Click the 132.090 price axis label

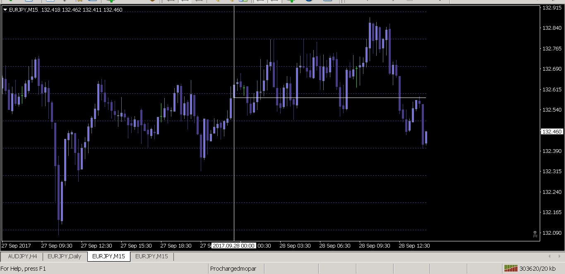point(552,233)
